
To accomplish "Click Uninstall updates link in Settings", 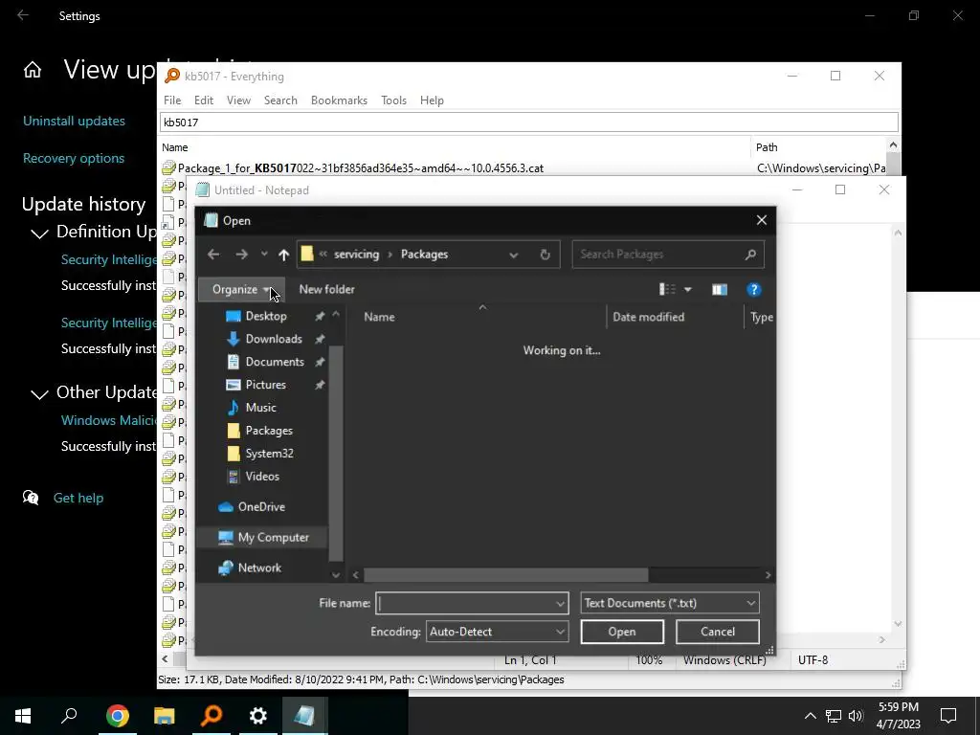I will click(74, 122).
